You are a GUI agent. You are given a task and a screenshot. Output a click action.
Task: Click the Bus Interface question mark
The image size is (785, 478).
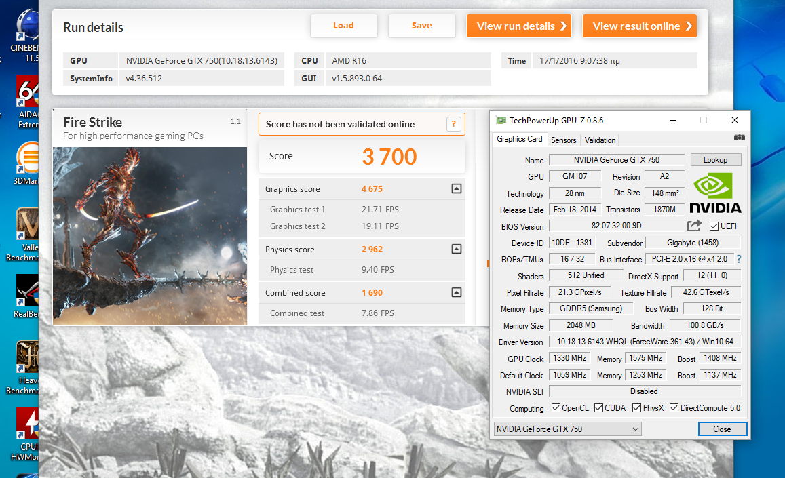point(738,259)
